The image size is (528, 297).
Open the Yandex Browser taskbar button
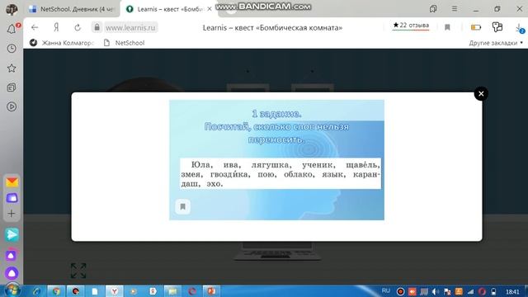[x=115, y=291]
